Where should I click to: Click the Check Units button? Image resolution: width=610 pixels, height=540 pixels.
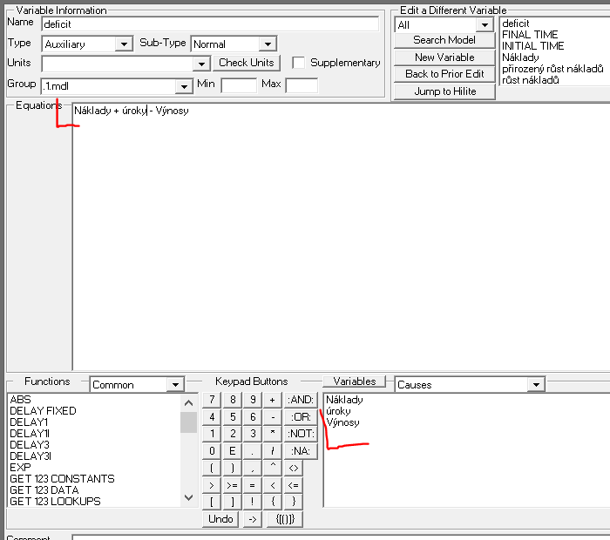pyautogui.click(x=247, y=63)
